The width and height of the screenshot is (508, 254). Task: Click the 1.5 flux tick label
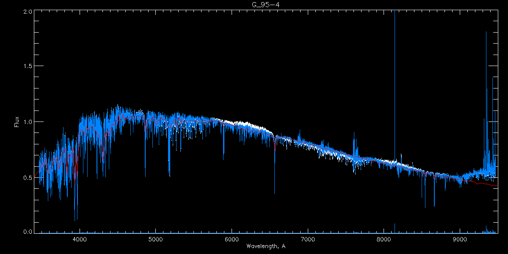[x=27, y=66]
